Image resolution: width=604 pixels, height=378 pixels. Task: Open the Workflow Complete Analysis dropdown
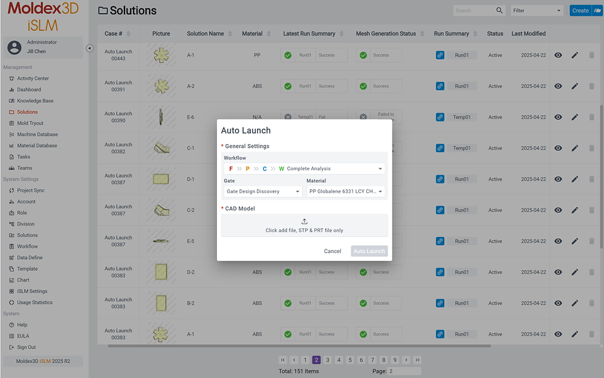pyautogui.click(x=304, y=169)
